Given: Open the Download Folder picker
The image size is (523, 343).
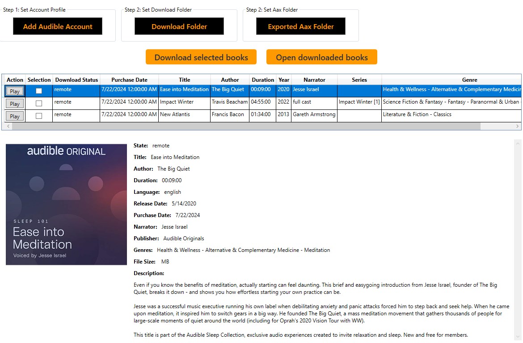Looking at the screenshot, I should click(x=179, y=26).
